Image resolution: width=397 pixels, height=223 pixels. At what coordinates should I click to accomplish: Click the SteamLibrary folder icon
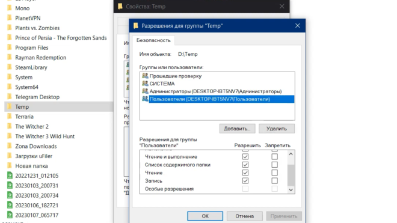click(x=10, y=67)
